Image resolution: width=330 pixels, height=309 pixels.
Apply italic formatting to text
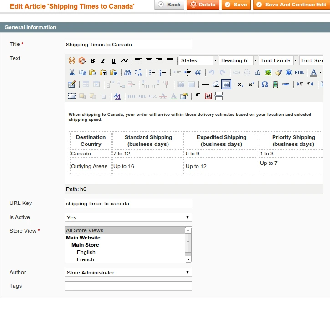(x=103, y=61)
